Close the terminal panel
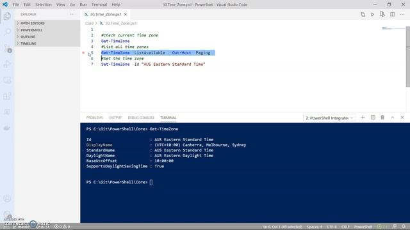 click(402, 118)
